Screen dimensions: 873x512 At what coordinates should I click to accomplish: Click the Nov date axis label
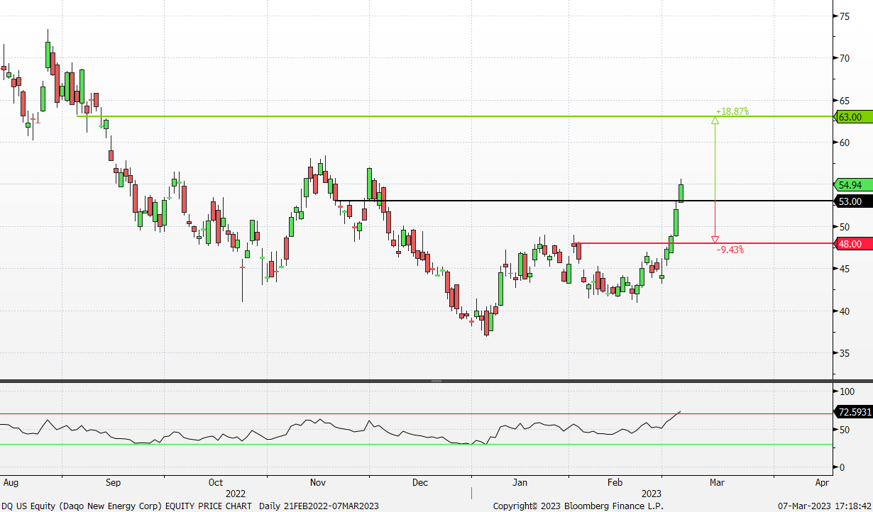tap(318, 482)
